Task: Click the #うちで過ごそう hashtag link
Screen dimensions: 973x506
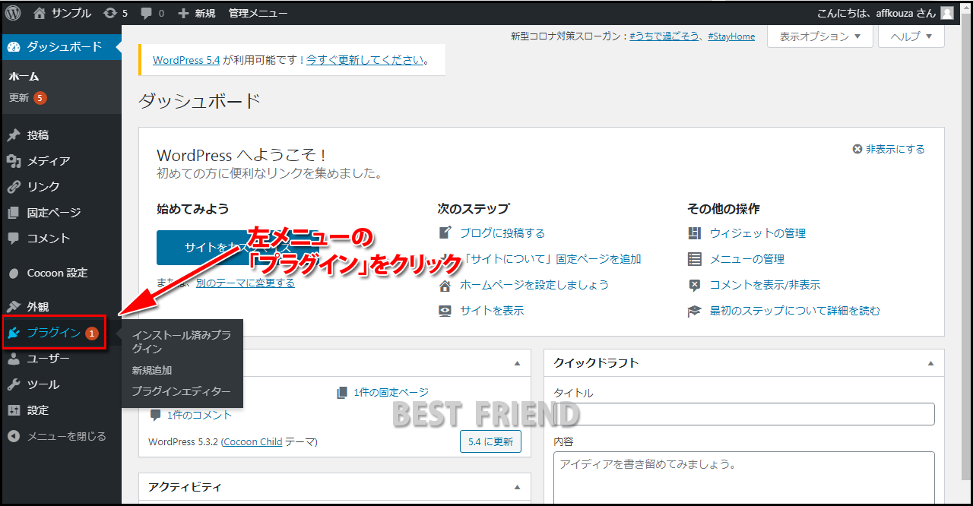Action: click(x=664, y=36)
